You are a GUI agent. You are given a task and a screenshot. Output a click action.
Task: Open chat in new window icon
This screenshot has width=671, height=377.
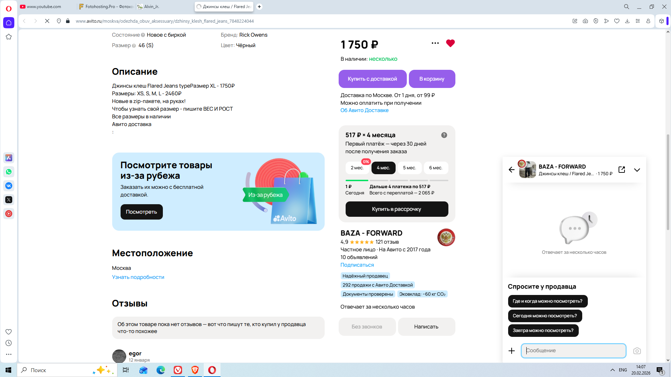pos(622,170)
